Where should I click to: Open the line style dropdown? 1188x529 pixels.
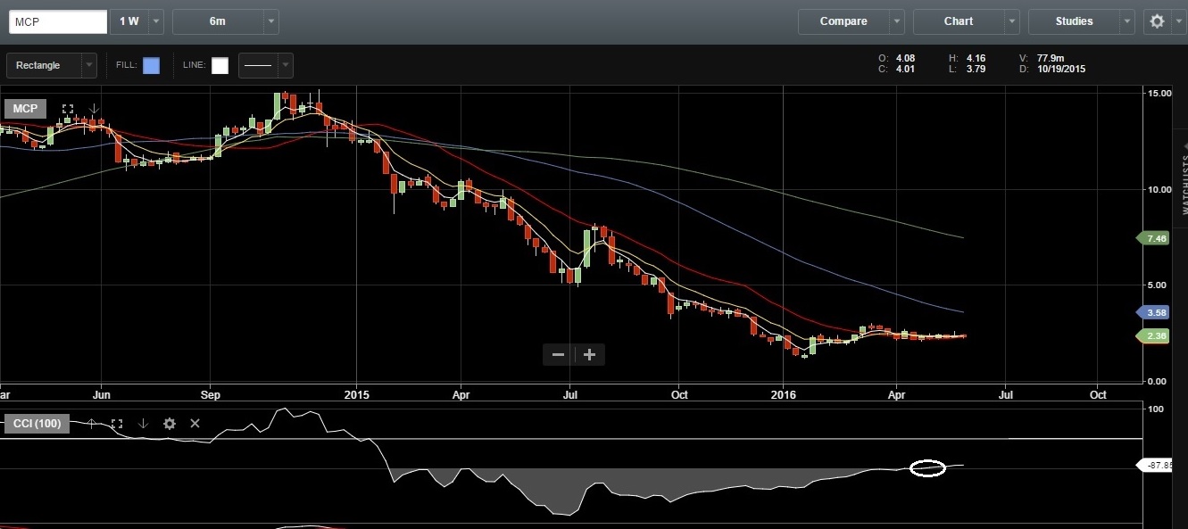[x=285, y=65]
